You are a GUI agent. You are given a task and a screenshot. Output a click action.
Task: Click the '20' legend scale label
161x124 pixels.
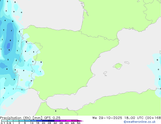[x=43, y=123]
